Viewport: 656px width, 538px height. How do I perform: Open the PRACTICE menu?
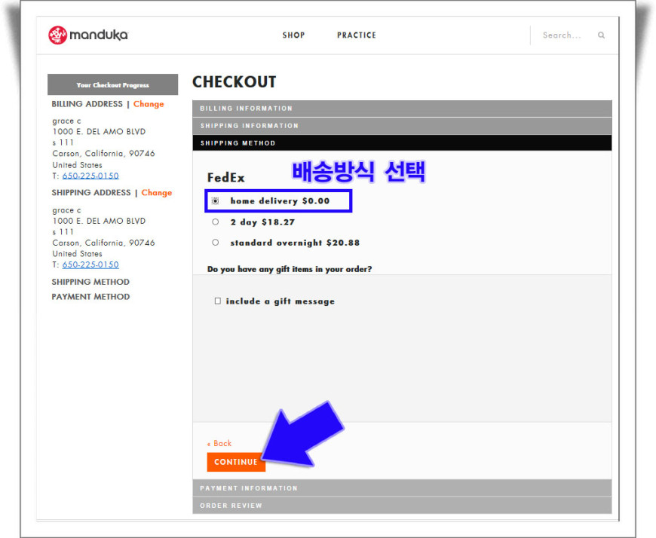357,35
